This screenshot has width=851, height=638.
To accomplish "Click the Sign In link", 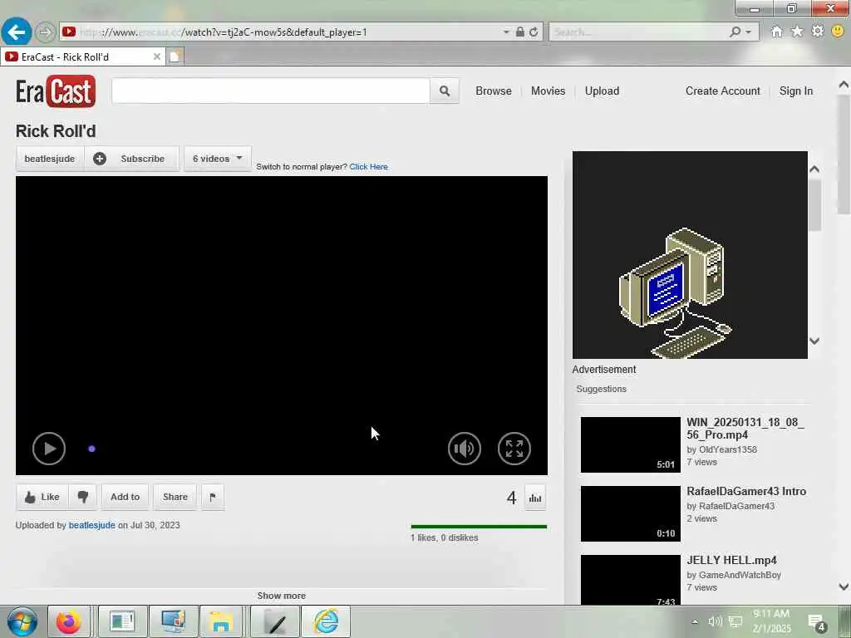I will [x=795, y=91].
